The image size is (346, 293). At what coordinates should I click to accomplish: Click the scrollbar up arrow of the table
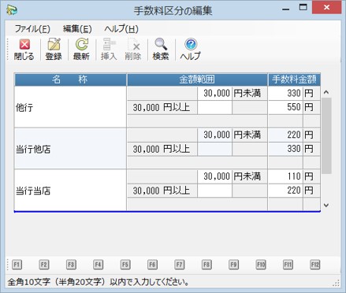click(x=326, y=92)
